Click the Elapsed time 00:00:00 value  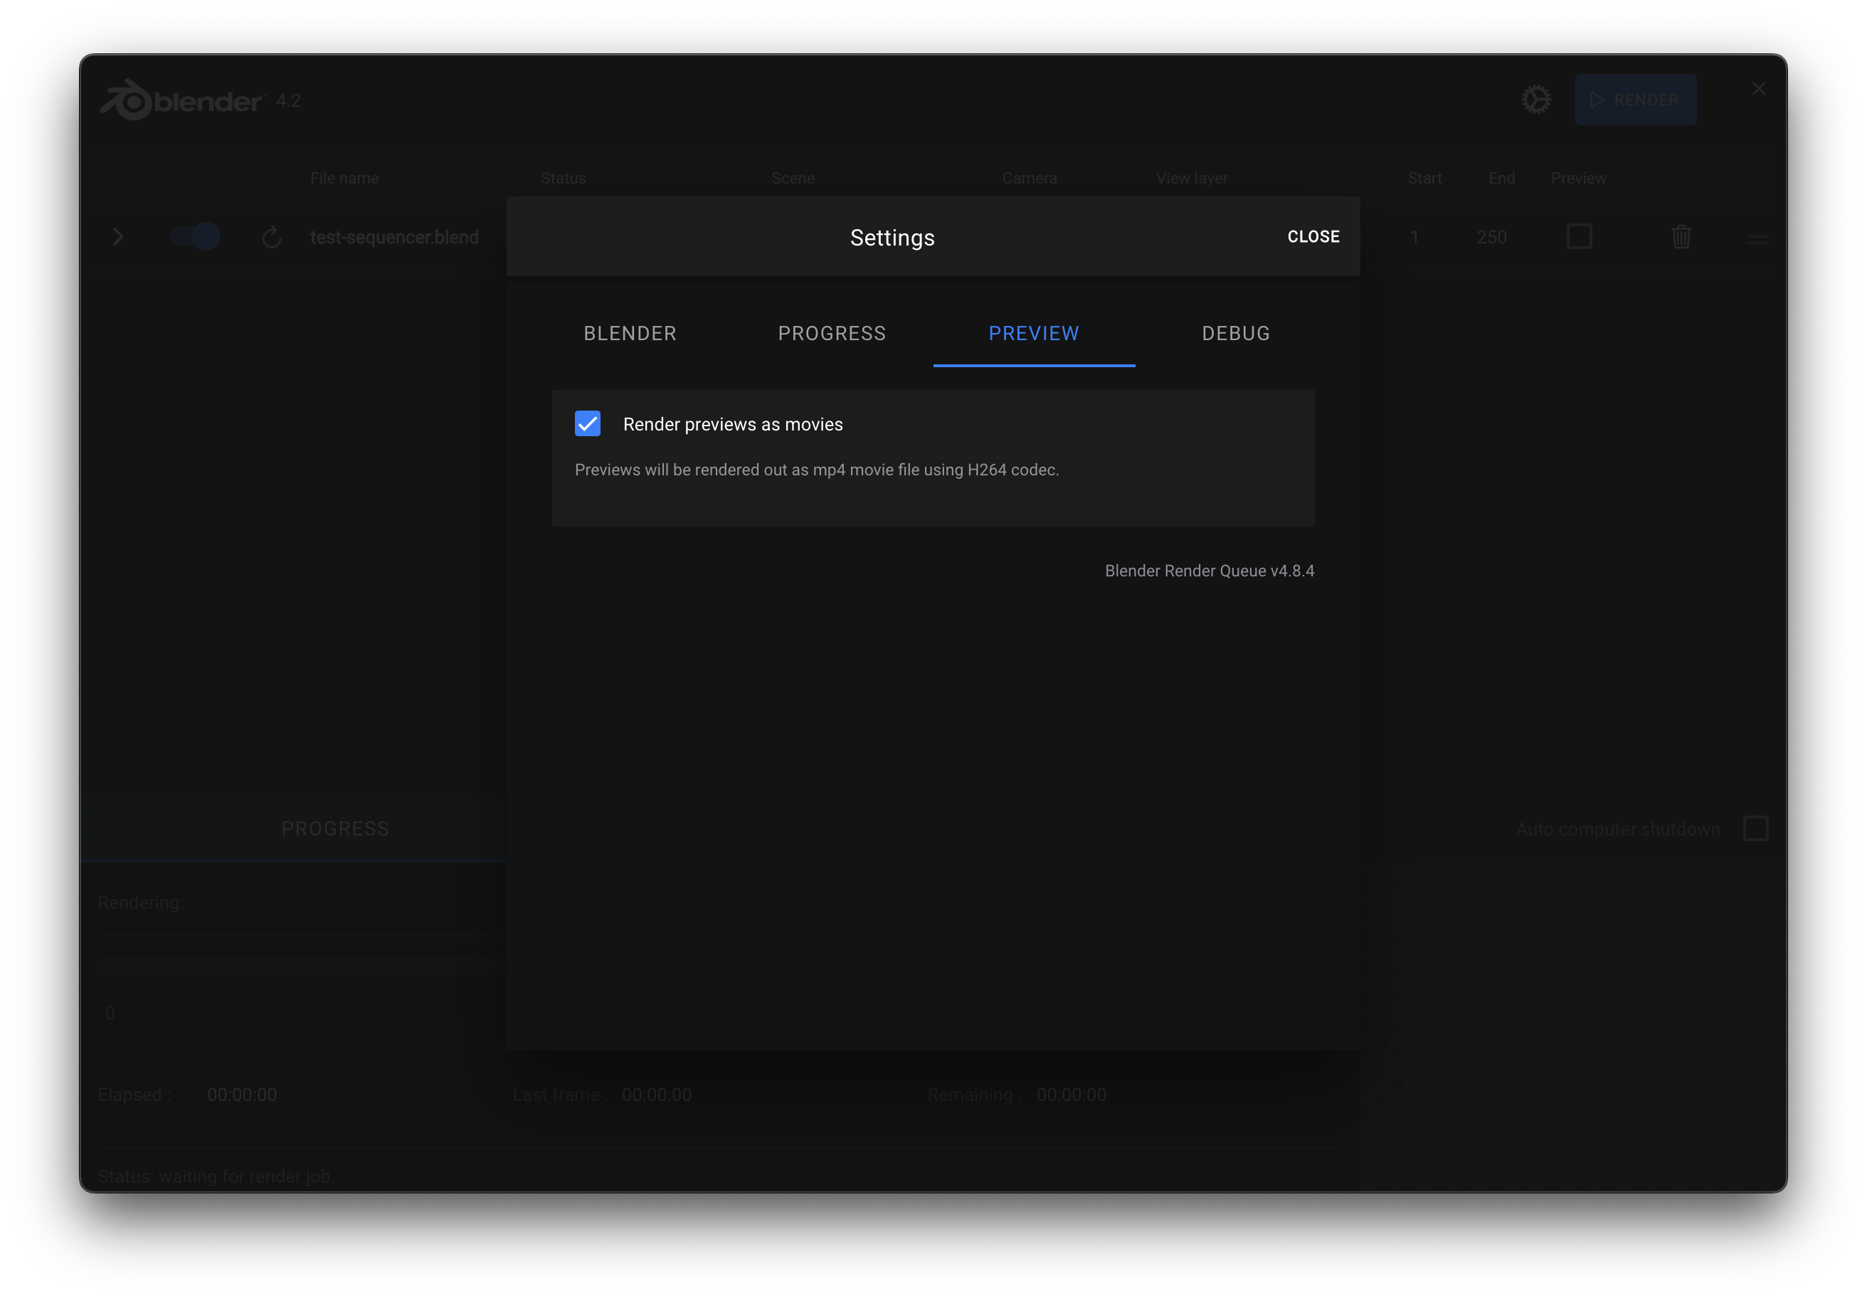[x=241, y=1094]
